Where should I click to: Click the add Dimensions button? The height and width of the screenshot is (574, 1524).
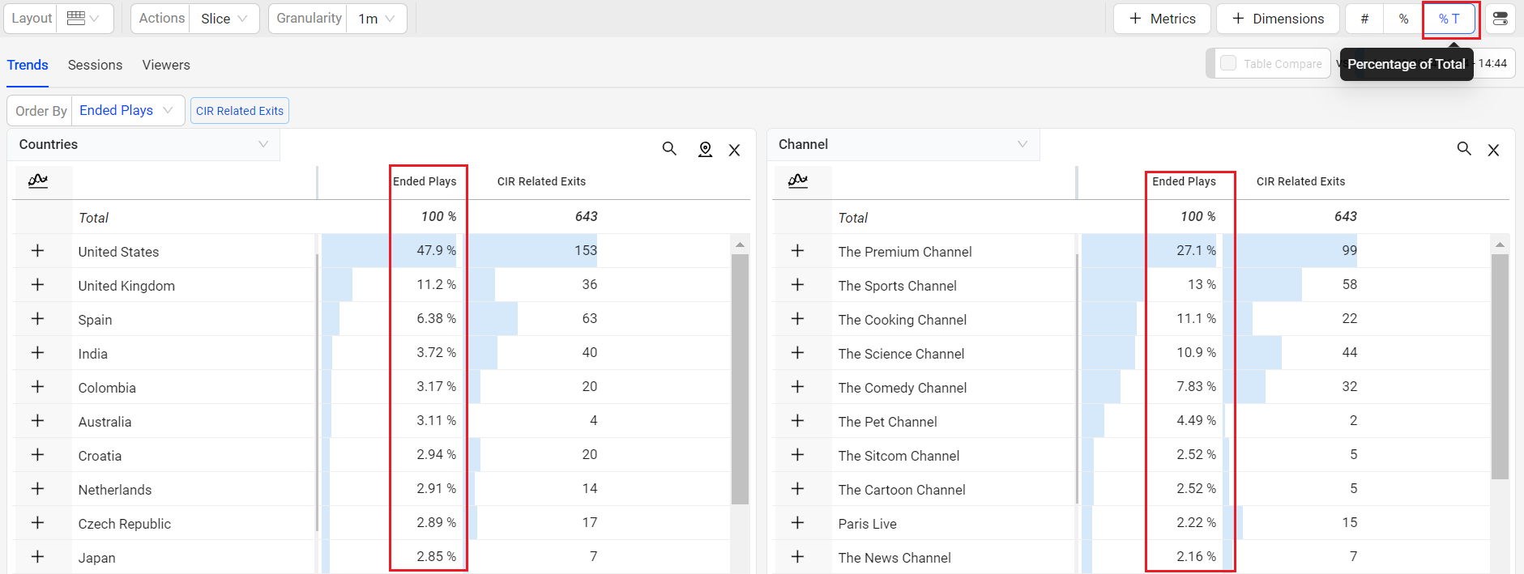coord(1278,19)
